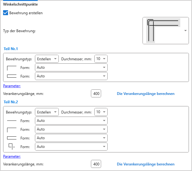Open the Winkelschnittpunkte tab header
Screen dimensions: 192x171
coord(20,4)
